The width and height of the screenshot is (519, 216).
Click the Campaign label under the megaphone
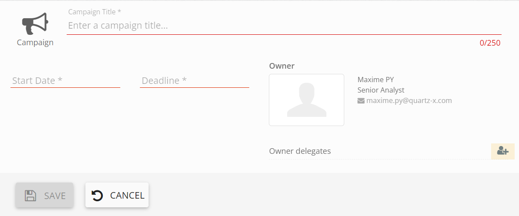point(35,43)
